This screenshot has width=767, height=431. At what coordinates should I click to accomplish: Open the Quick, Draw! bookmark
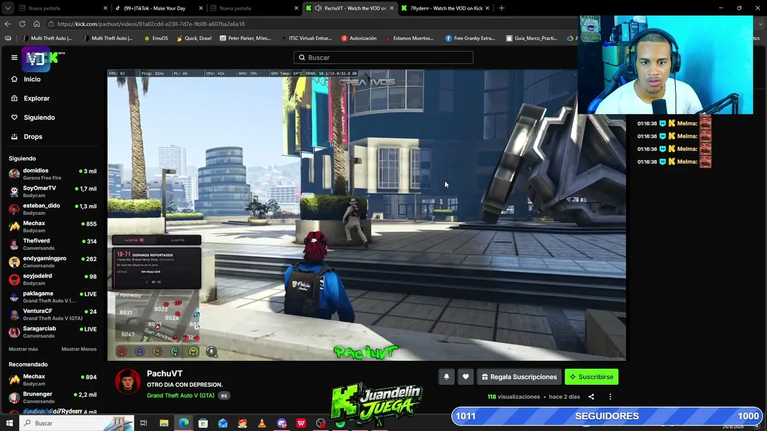click(194, 38)
